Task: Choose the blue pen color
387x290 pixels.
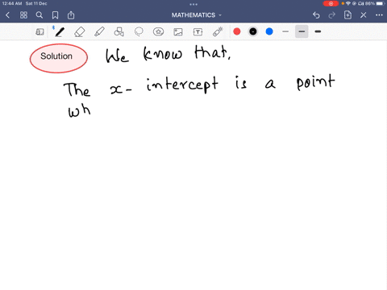Action: (269, 31)
